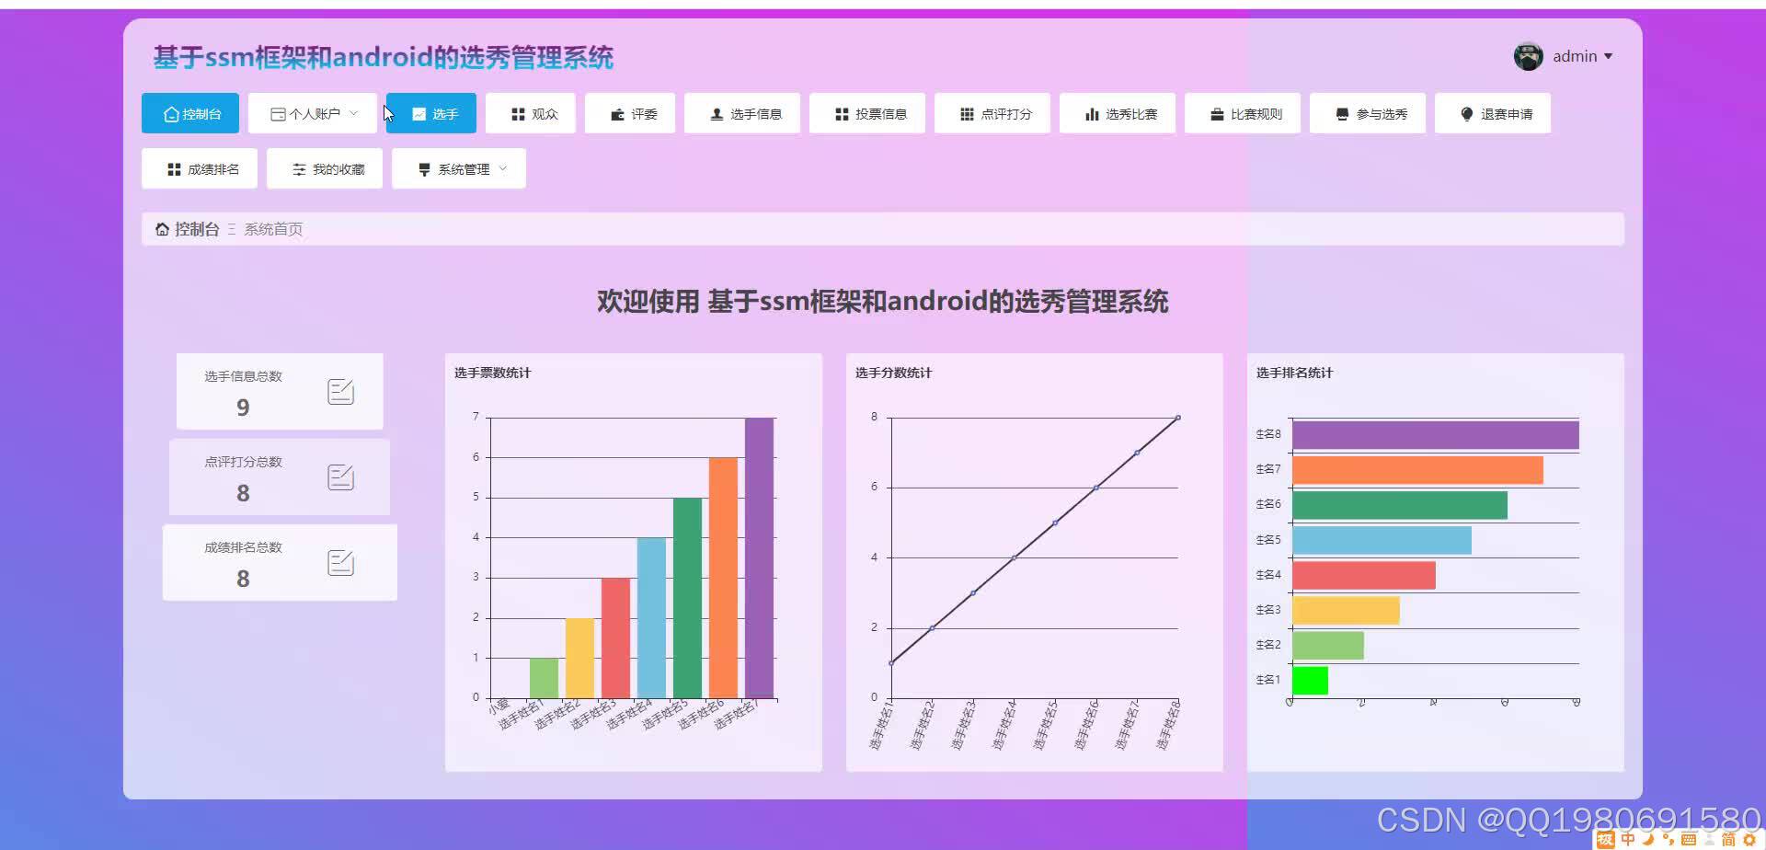Click the 退赛申请 lightbulb icon
The height and width of the screenshot is (850, 1766).
1466,113
